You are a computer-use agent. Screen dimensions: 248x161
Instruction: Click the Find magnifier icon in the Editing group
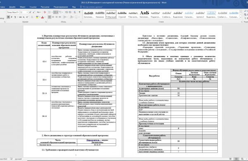coord(245,11)
